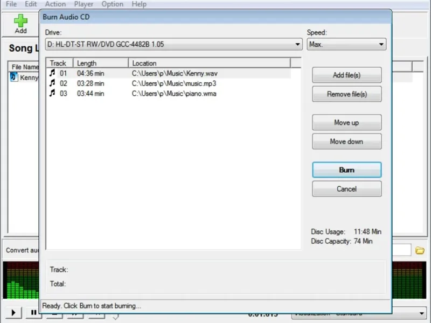Click the Pause button in player controls
The width and height of the screenshot is (431, 323).
click(x=33, y=313)
